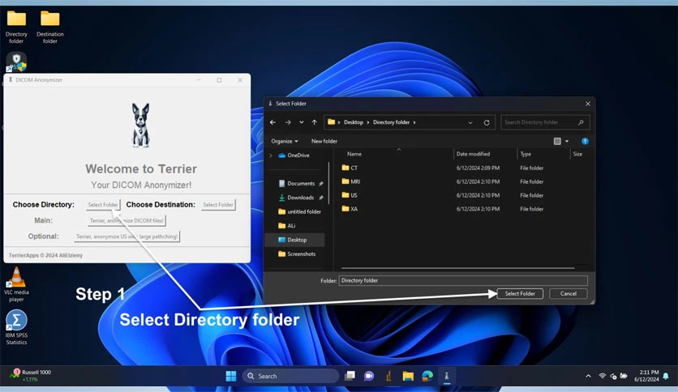
Task: Go forward in Select Folder dialog
Action: [288, 122]
